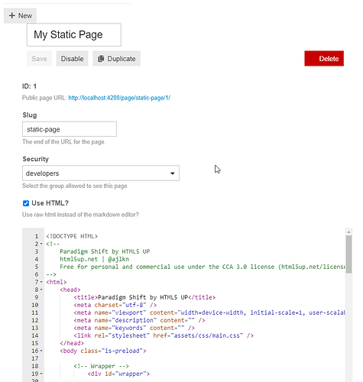This screenshot has height=382, width=363.
Task: Click the Save button
Action: tap(39, 59)
